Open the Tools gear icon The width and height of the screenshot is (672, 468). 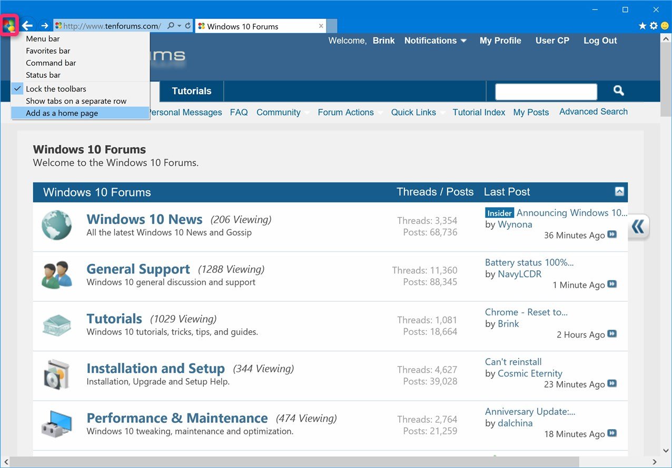654,26
